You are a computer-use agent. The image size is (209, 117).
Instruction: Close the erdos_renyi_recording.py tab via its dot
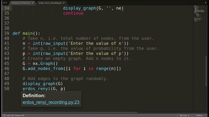pos(64,3)
